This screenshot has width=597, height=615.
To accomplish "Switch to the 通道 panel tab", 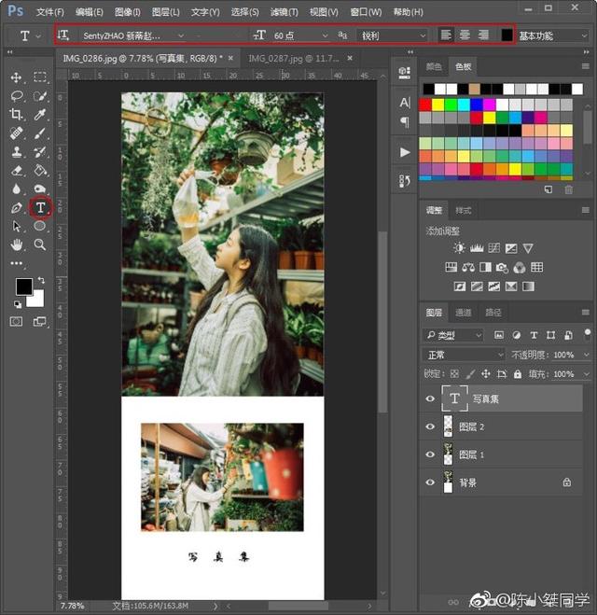I will [x=464, y=313].
